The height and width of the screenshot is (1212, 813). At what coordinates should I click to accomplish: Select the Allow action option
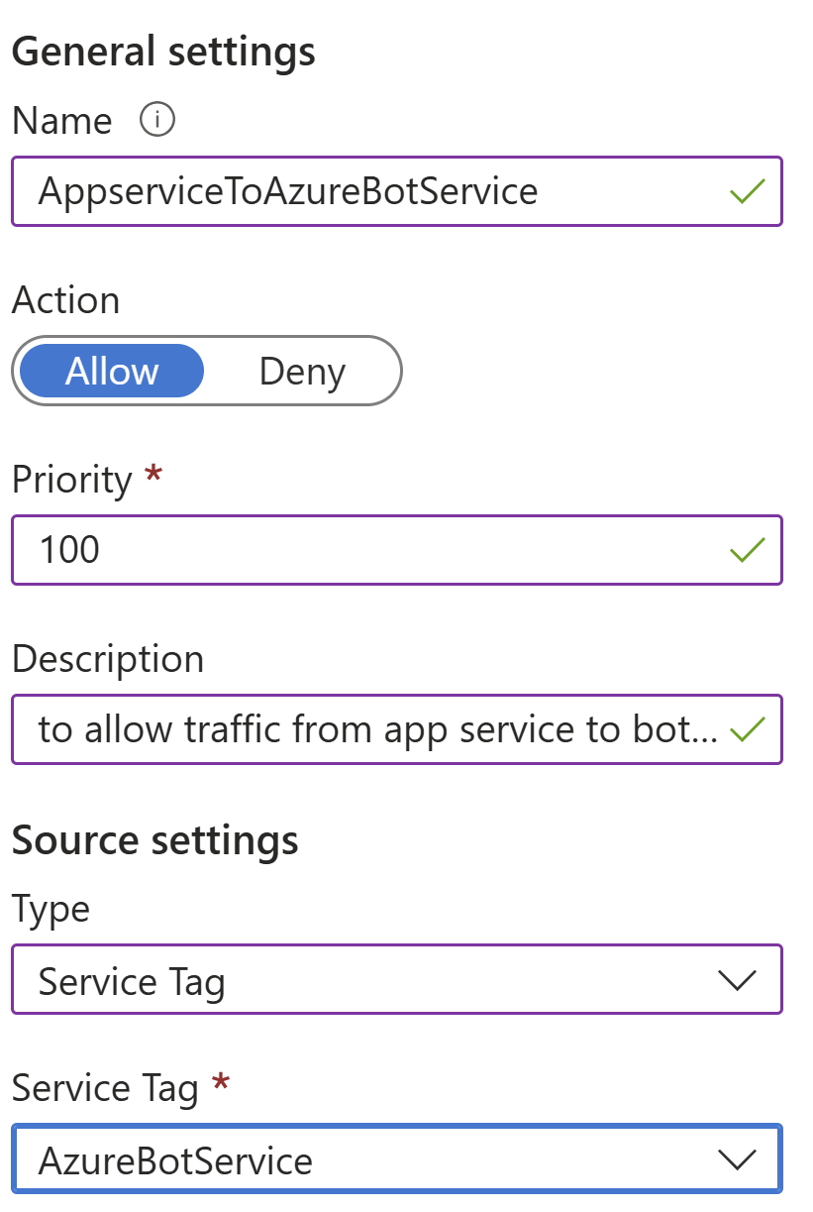(x=112, y=372)
